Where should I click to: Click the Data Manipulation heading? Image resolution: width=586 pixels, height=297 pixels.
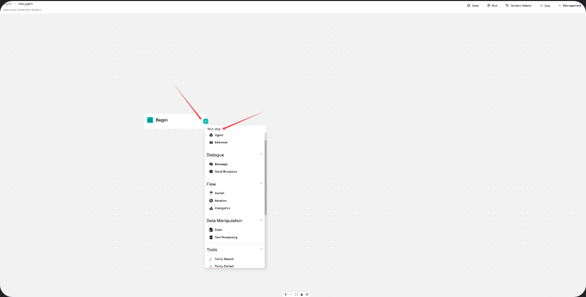[x=224, y=221]
